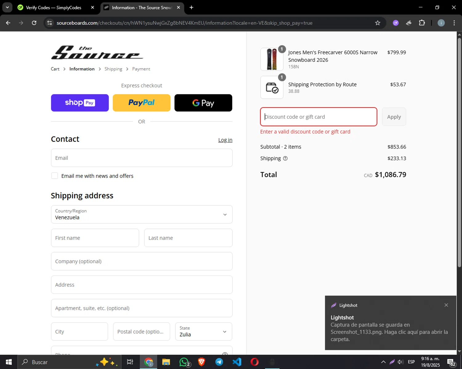This screenshot has width=462, height=369.
Task: Follow the Log in link
Action: pyautogui.click(x=225, y=140)
